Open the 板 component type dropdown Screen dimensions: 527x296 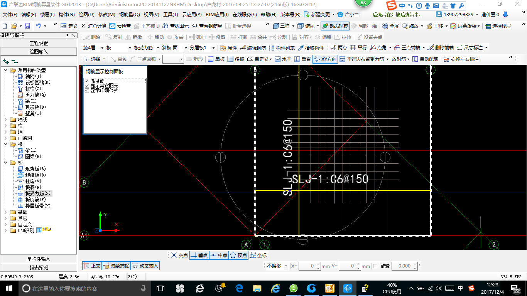tap(130, 48)
